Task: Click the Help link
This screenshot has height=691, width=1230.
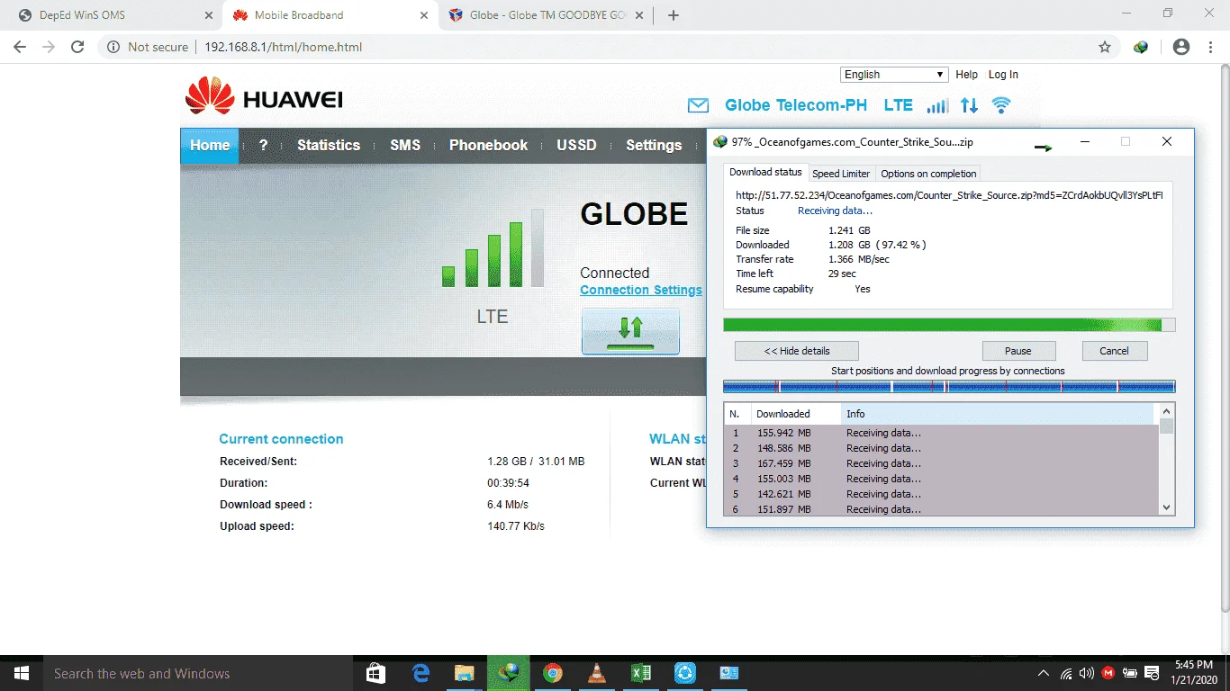Action: tap(966, 75)
